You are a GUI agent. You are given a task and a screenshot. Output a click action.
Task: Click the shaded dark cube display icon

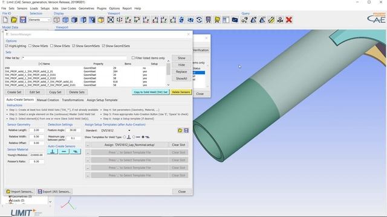74,20
